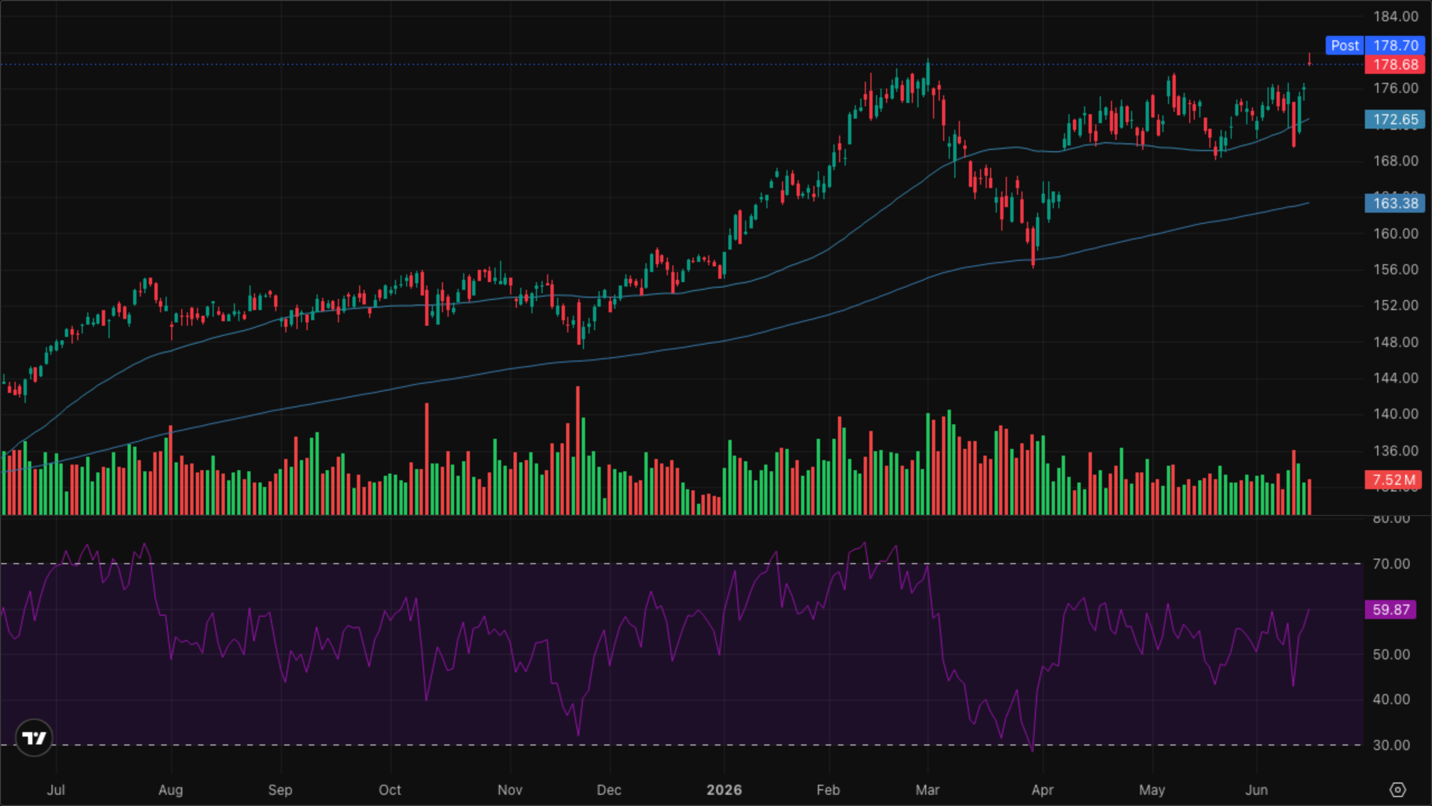Click the 144.00 price scale label

point(1396,378)
